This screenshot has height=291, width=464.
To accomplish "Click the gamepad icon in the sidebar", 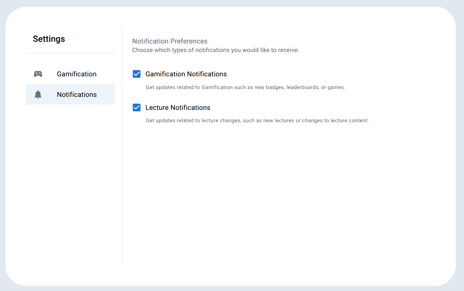I will coord(38,74).
